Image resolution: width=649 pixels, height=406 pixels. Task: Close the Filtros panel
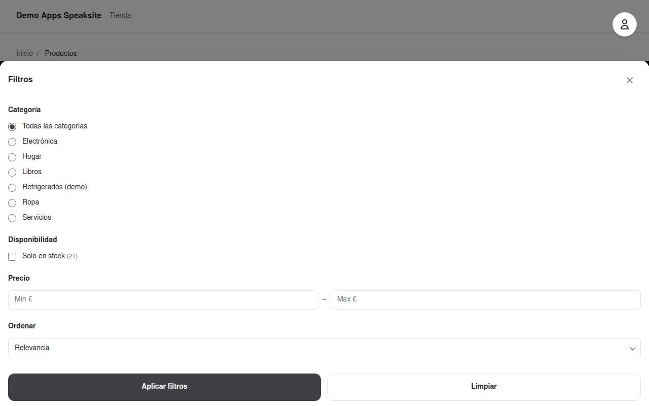[x=630, y=80]
